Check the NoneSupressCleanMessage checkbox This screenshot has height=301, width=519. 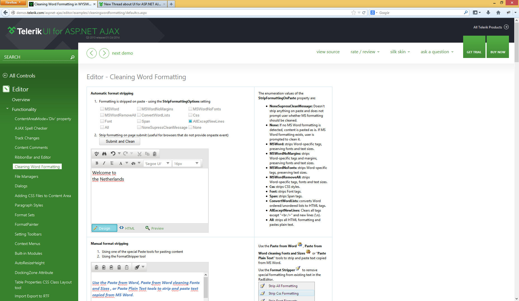(x=139, y=127)
